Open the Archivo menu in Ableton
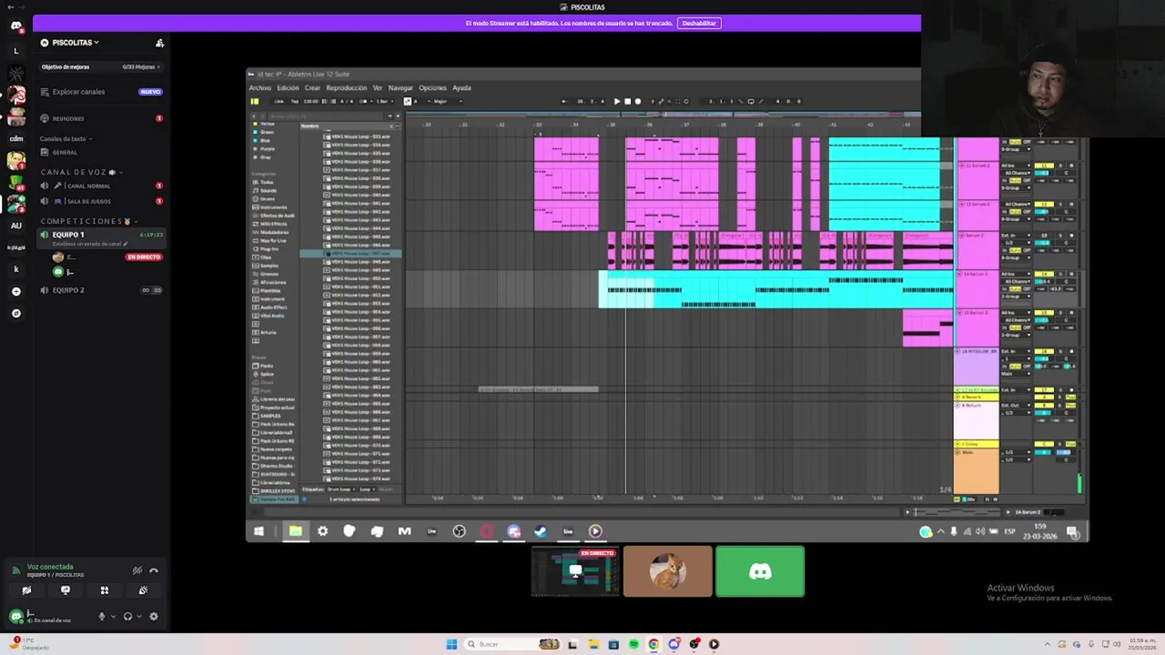The image size is (1165, 655). pyautogui.click(x=259, y=88)
